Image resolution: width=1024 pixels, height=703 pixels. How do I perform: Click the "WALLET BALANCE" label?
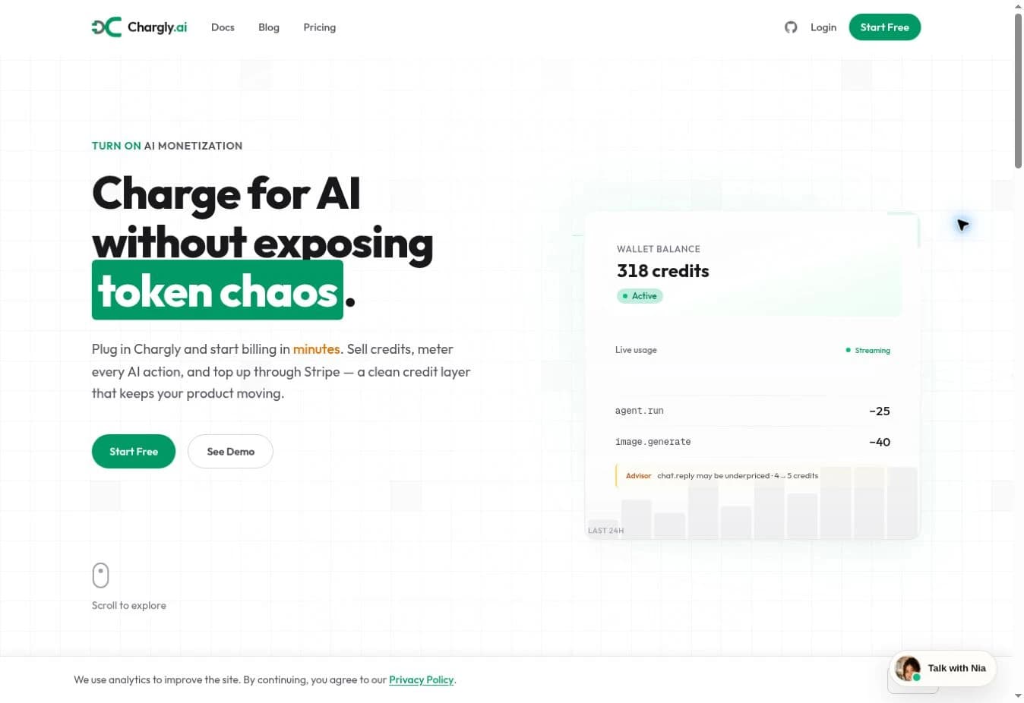(x=659, y=249)
